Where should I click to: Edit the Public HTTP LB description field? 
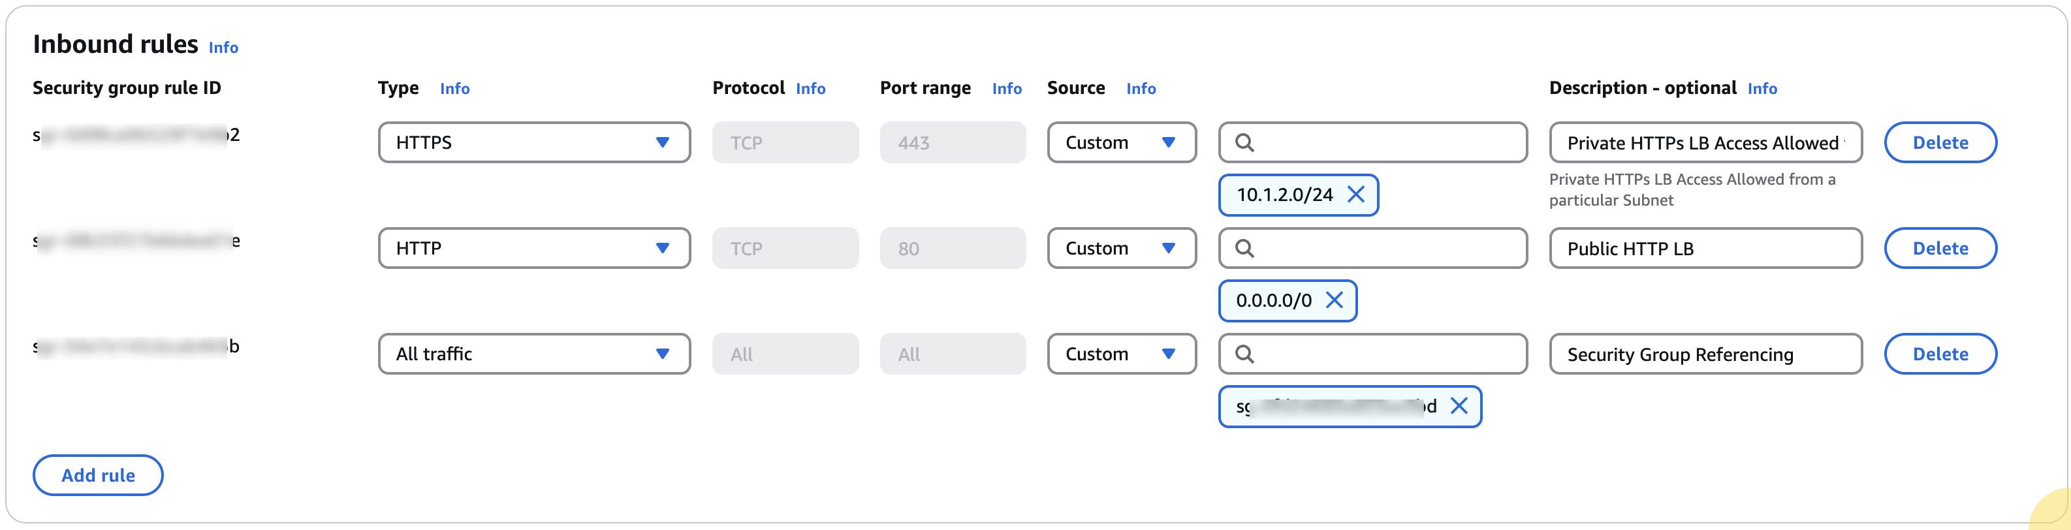(x=1704, y=249)
